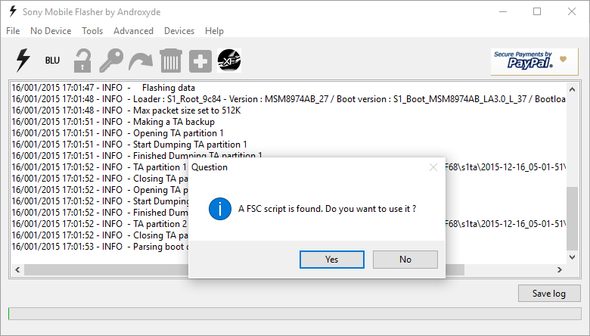The width and height of the screenshot is (590, 336).
Task: Open the No Device menu
Action: tap(51, 31)
